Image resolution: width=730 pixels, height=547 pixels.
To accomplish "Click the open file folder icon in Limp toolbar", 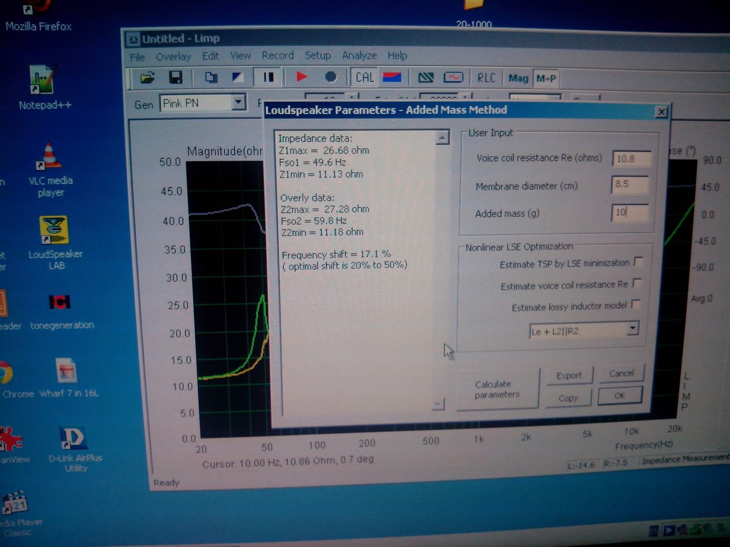I will [147, 77].
